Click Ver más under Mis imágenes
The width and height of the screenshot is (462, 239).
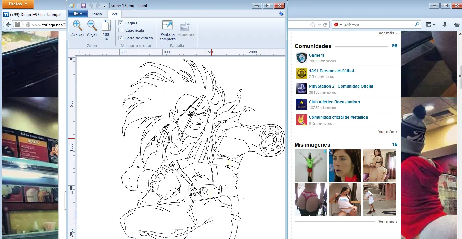(388, 221)
